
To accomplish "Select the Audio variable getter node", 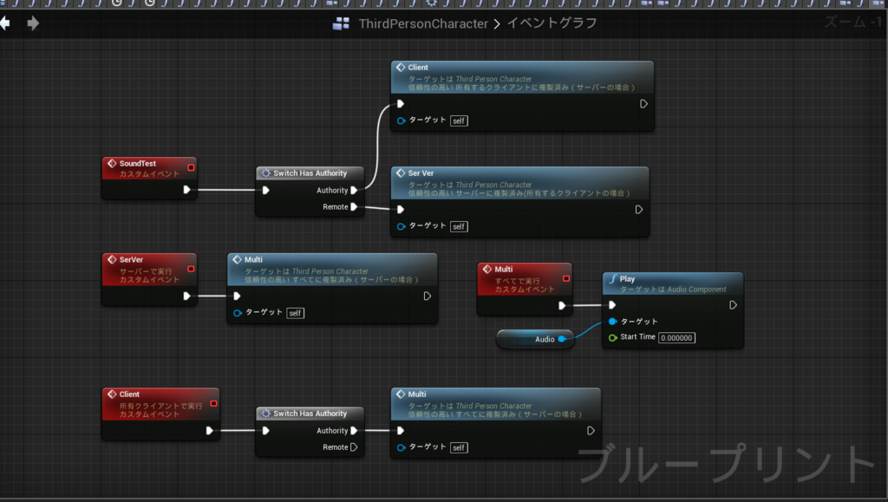I will [535, 339].
